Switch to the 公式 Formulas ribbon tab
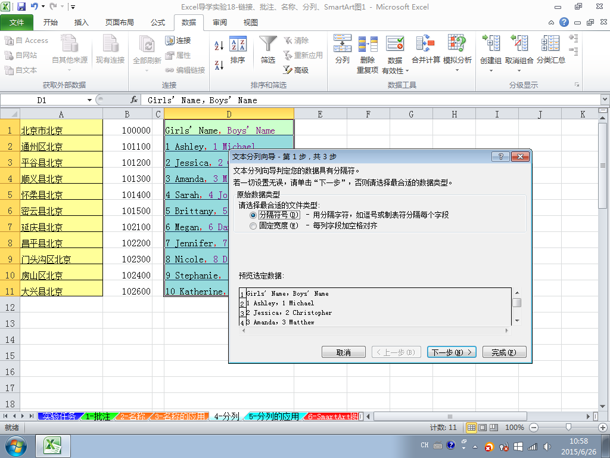The height and width of the screenshot is (458, 610). [158, 23]
